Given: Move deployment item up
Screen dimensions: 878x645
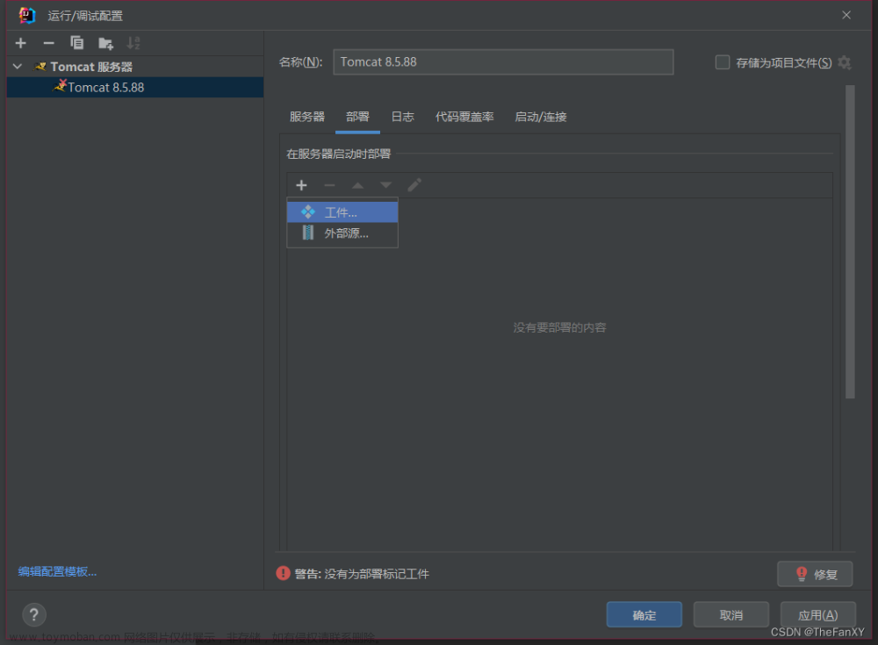Looking at the screenshot, I should tap(357, 185).
